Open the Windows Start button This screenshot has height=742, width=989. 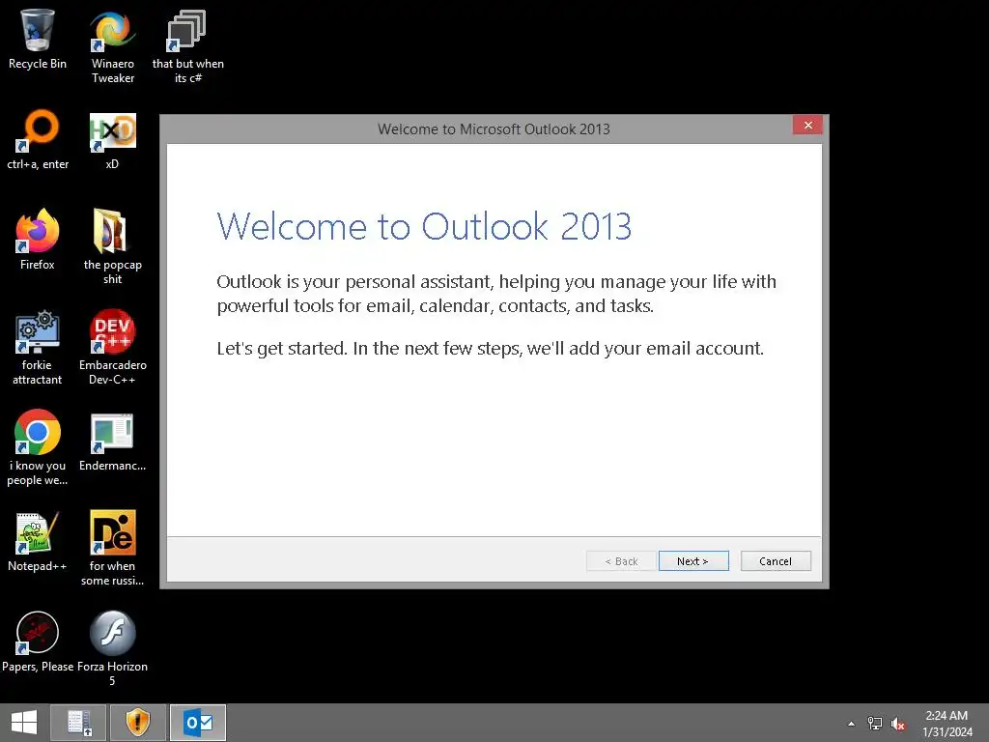tap(24, 723)
